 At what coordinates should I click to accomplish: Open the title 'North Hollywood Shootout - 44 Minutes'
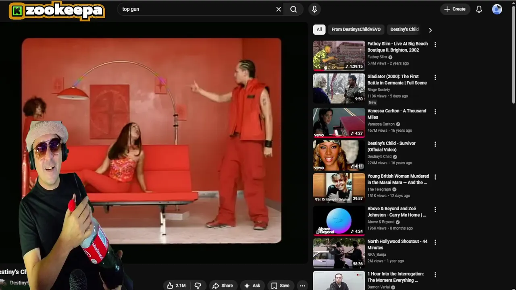pyautogui.click(x=397, y=244)
